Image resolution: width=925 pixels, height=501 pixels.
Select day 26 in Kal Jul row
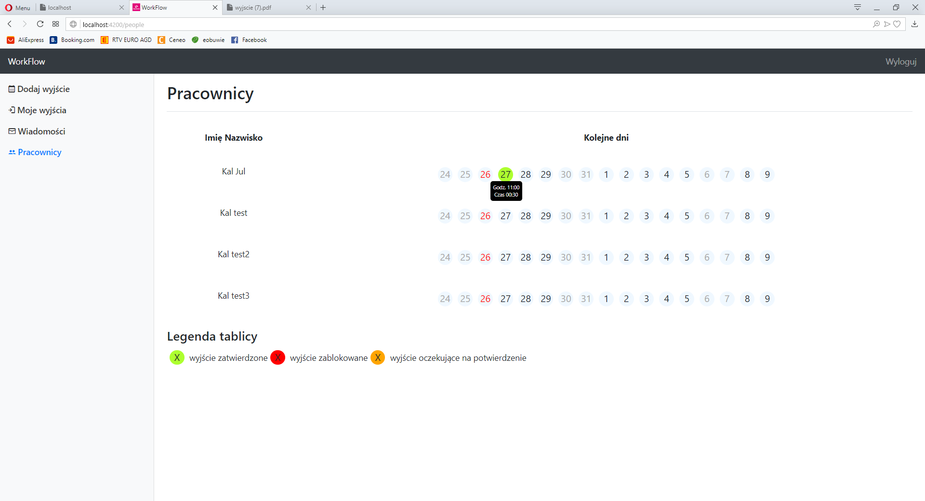click(x=485, y=174)
